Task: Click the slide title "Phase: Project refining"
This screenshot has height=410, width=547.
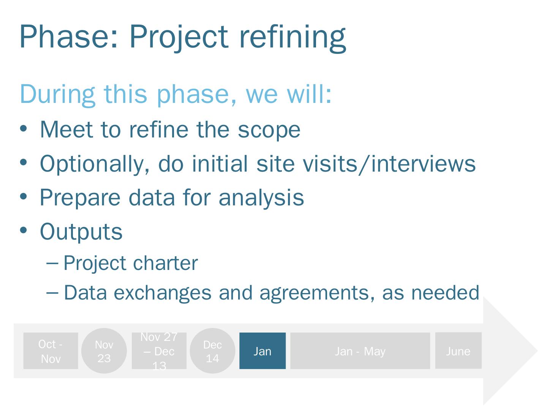Action: click(x=182, y=37)
